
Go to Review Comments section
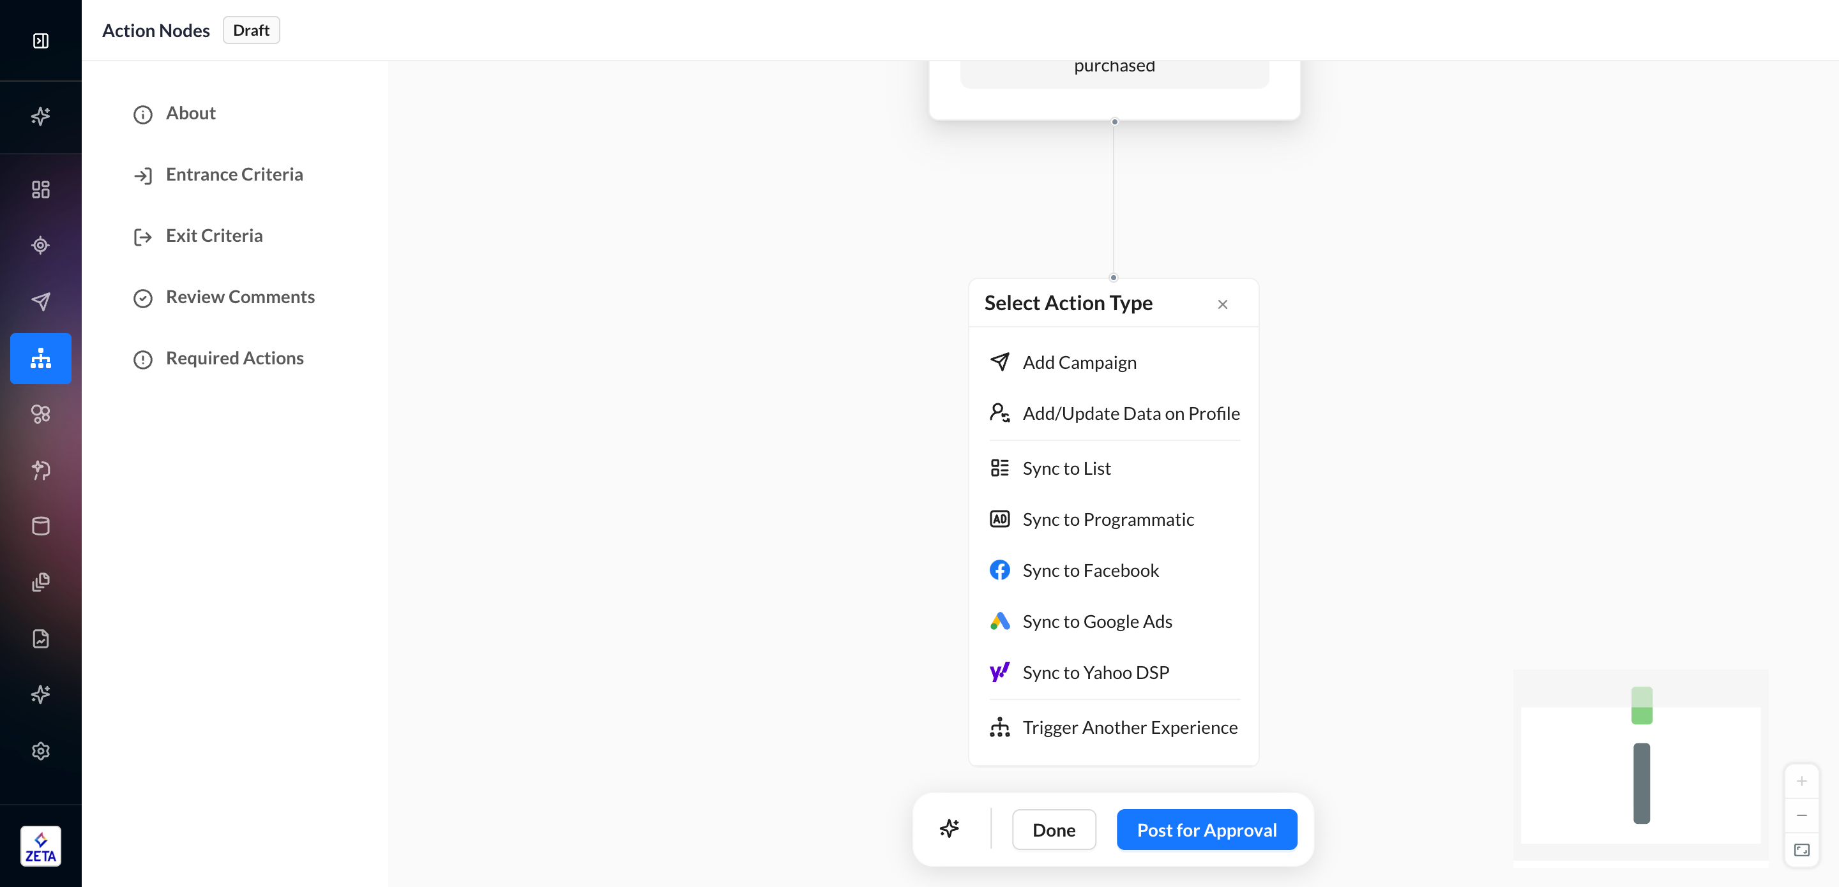point(240,297)
